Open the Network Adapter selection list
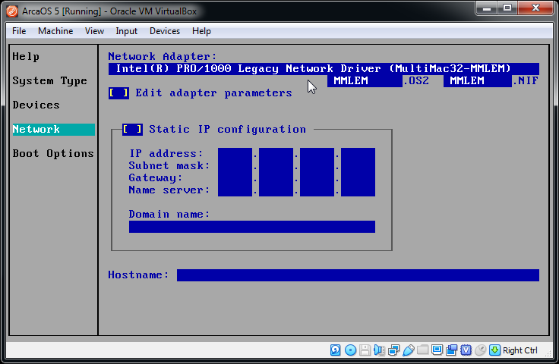The width and height of the screenshot is (559, 364). pyautogui.click(x=324, y=69)
